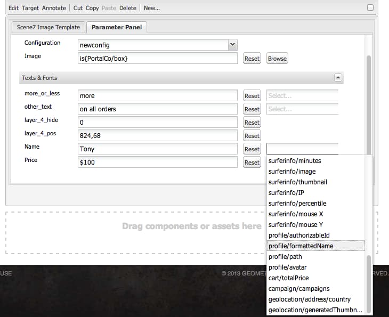Click the newconfig configuration field
The width and height of the screenshot is (389, 317).
click(153, 45)
